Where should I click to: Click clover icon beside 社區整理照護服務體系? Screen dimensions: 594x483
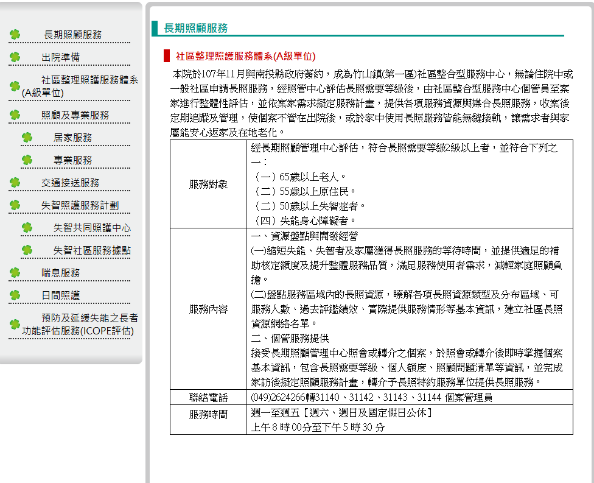tap(15, 86)
